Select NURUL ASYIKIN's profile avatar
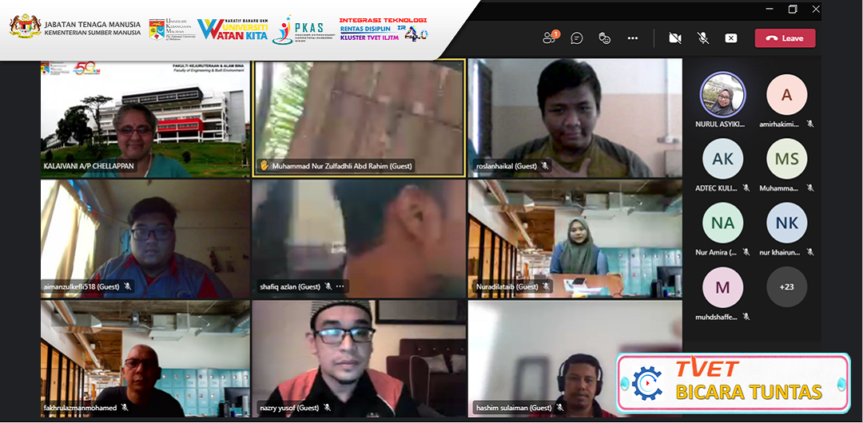This screenshot has width=863, height=423. pyautogui.click(x=722, y=95)
